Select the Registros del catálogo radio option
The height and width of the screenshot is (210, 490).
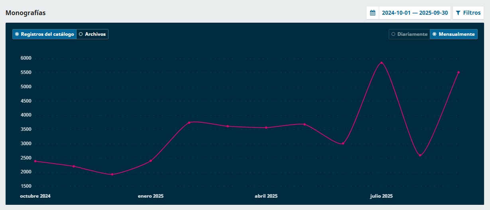(44, 34)
